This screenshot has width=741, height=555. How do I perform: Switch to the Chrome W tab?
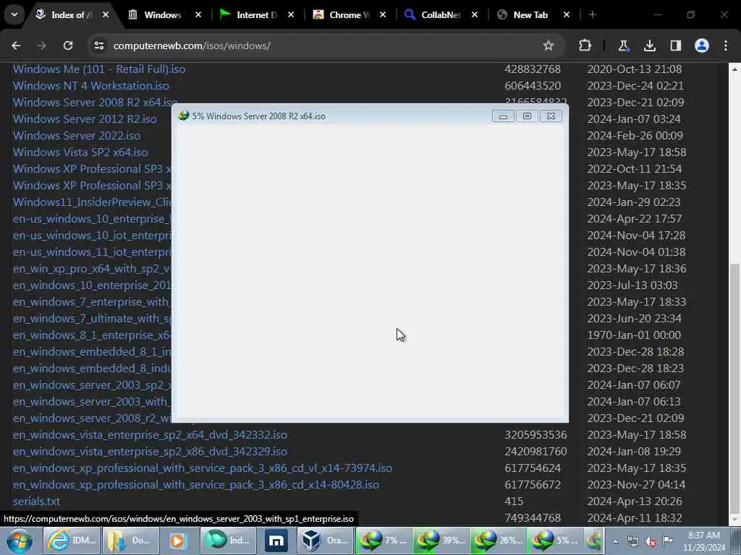[348, 14]
